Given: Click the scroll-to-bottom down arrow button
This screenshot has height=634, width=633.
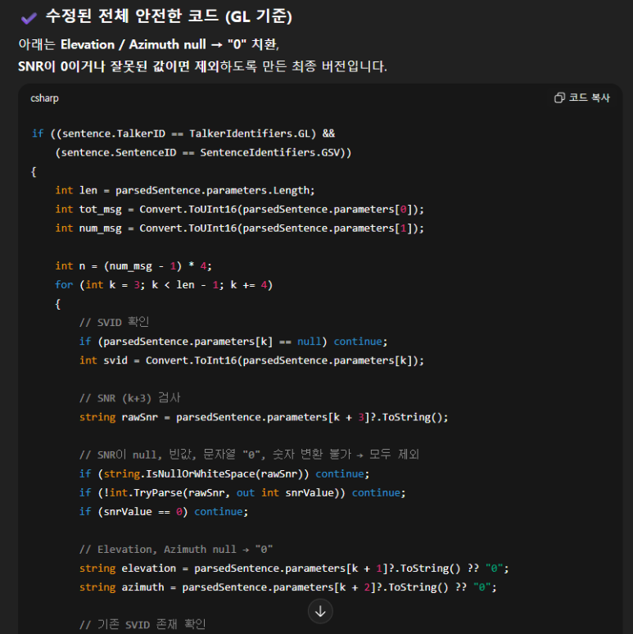Looking at the screenshot, I should (x=320, y=610).
